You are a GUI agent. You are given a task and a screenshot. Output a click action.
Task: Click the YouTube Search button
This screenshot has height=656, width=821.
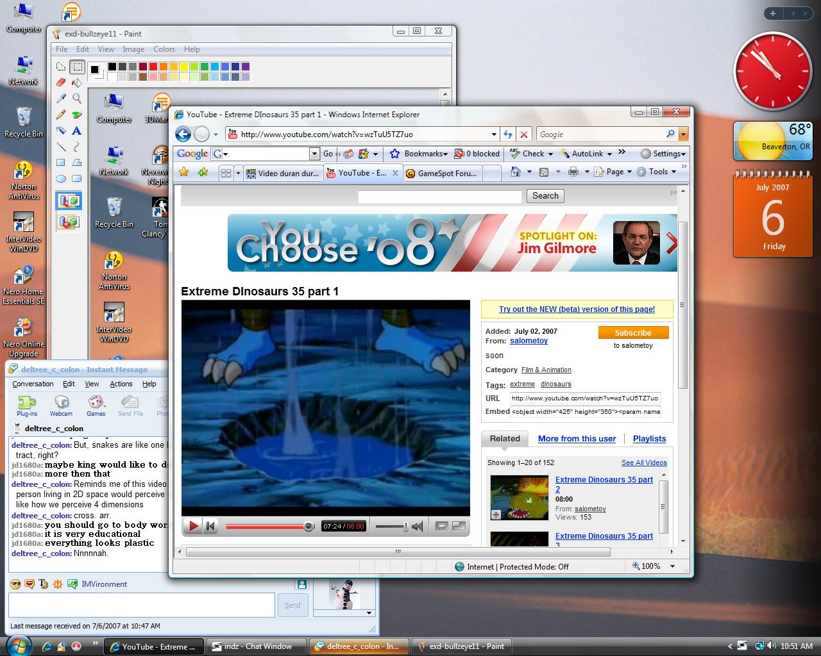[x=545, y=196]
